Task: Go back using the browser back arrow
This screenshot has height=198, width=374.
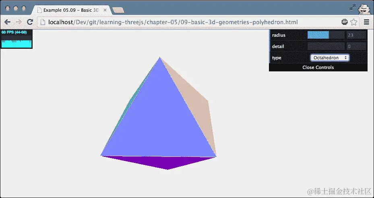Action: click(7, 22)
